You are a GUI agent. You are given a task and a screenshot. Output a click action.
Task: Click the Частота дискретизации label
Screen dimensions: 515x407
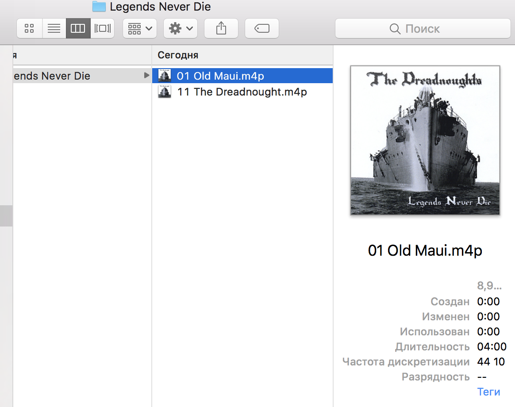pyautogui.click(x=406, y=362)
